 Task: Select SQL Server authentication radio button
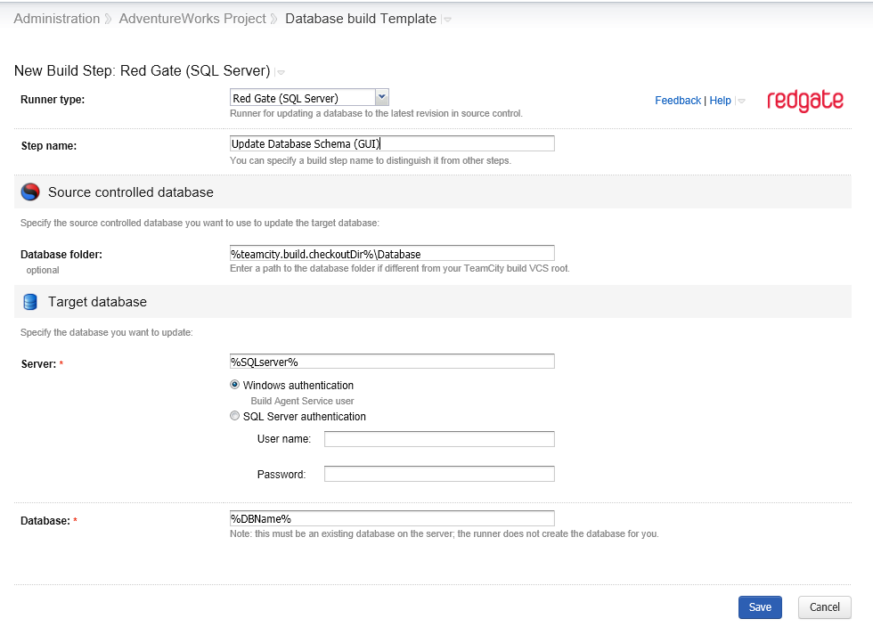coord(235,416)
